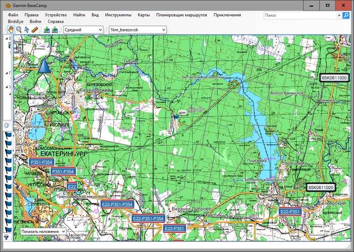
Task: Open the BirdsEye menu
Action: 16,22
